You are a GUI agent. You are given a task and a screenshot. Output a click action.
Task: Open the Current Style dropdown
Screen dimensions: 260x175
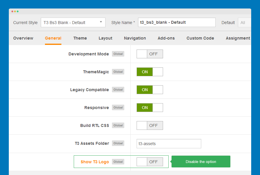pos(73,23)
